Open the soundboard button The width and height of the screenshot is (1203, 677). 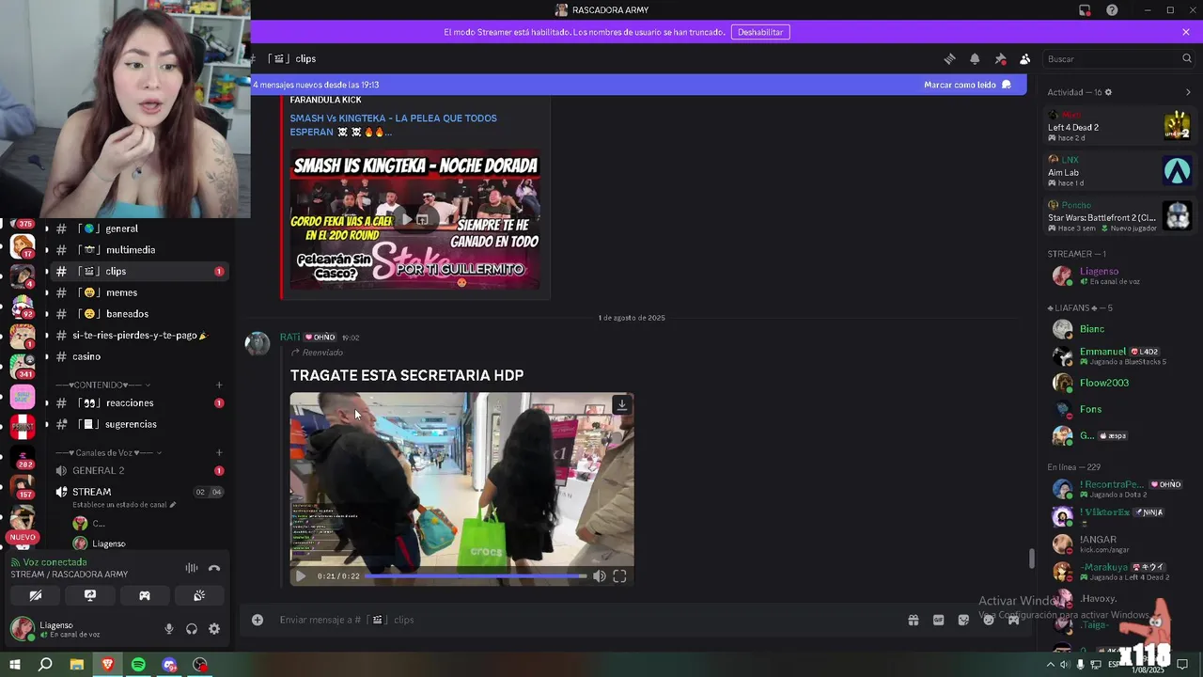pos(199,595)
